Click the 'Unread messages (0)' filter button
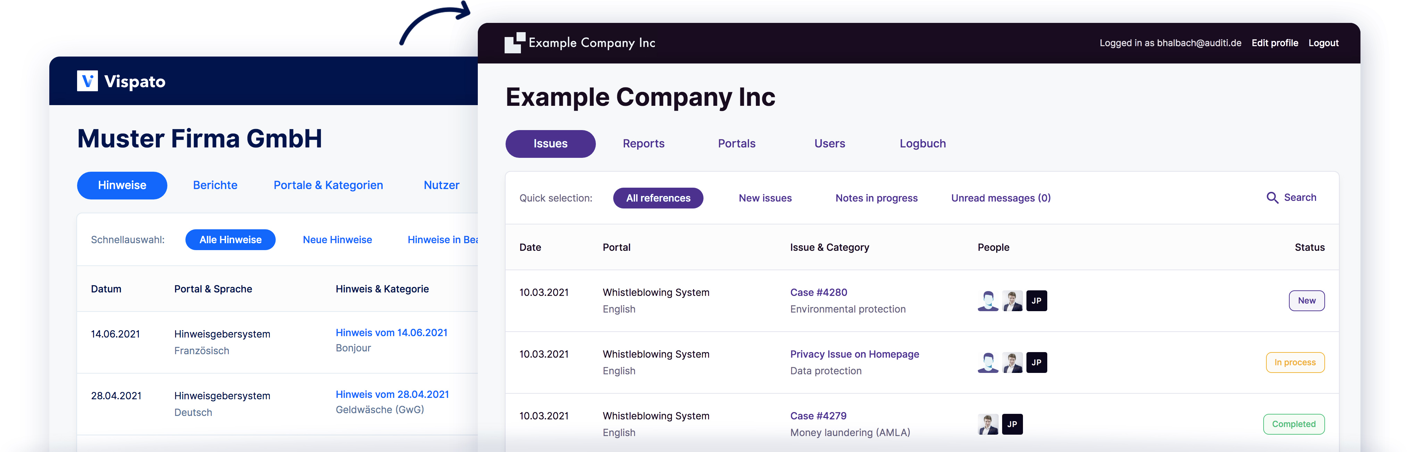This screenshot has height=452, width=1407. click(999, 197)
